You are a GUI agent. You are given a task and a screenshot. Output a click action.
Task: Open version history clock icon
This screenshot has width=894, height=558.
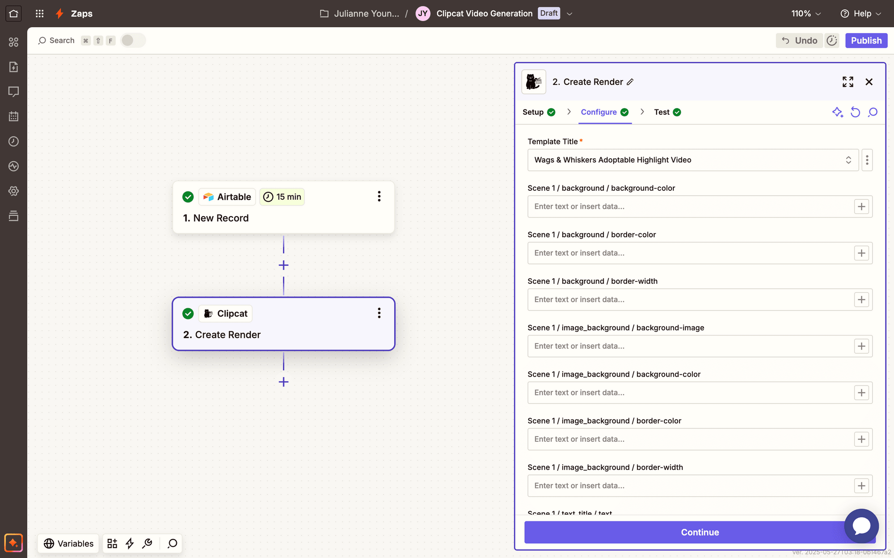point(832,40)
